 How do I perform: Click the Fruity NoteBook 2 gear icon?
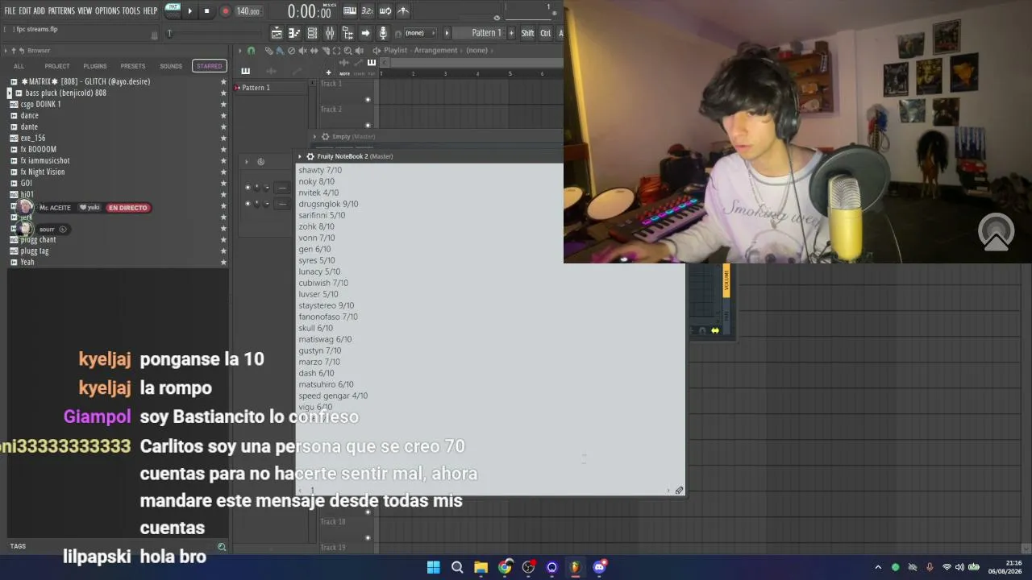click(310, 156)
